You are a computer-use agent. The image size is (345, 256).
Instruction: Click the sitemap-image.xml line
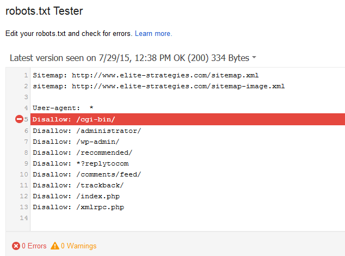pyautogui.click(x=158, y=86)
